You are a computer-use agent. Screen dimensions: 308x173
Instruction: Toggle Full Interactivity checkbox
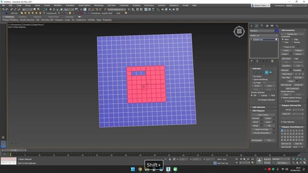[x=285, y=101]
